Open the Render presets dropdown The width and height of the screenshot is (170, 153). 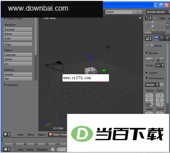pyautogui.click(x=152, y=85)
